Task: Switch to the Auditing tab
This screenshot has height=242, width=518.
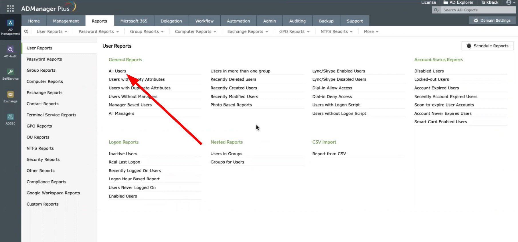Action: click(x=297, y=21)
